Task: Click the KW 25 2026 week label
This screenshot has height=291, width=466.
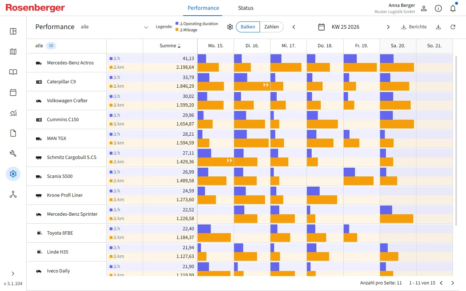Action: (x=345, y=27)
